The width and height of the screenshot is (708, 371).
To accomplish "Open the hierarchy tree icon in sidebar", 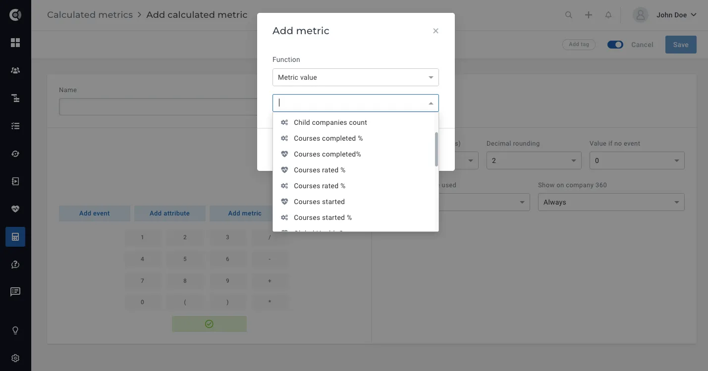I will [x=15, y=98].
